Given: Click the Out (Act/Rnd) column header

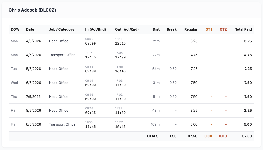Looking at the screenshot, I should click(127, 29).
